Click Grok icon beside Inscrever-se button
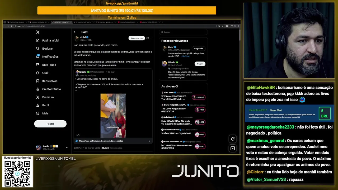 (x=148, y=38)
